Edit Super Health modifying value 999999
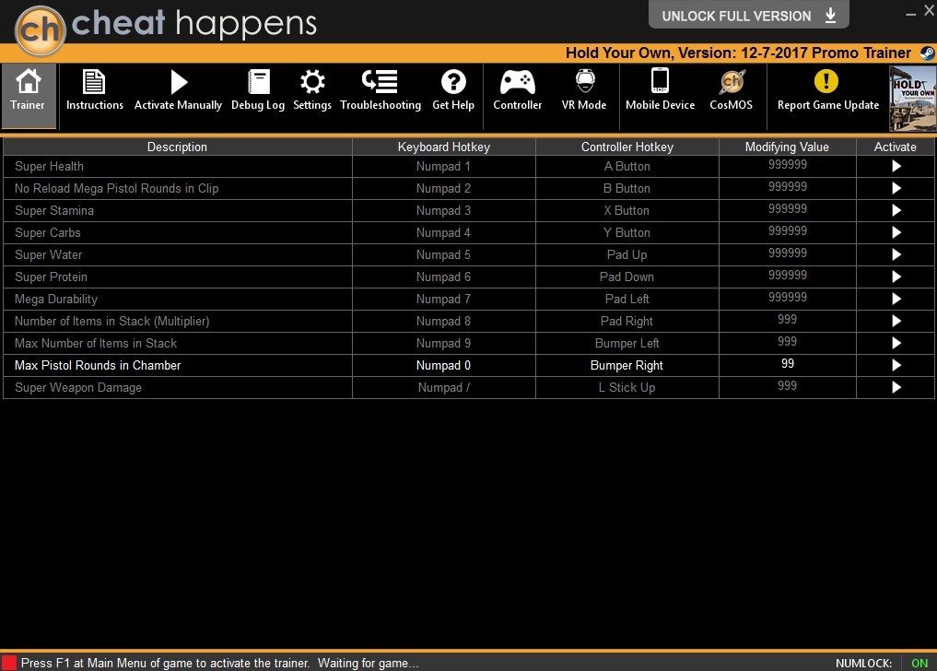937x671 pixels. tap(788, 165)
